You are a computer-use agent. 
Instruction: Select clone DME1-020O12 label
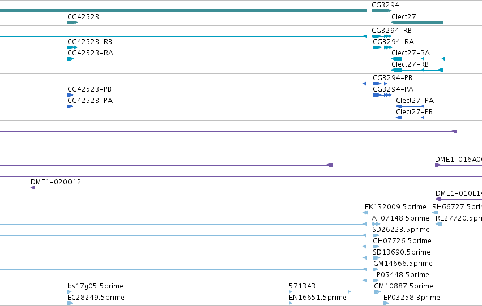click(56, 182)
